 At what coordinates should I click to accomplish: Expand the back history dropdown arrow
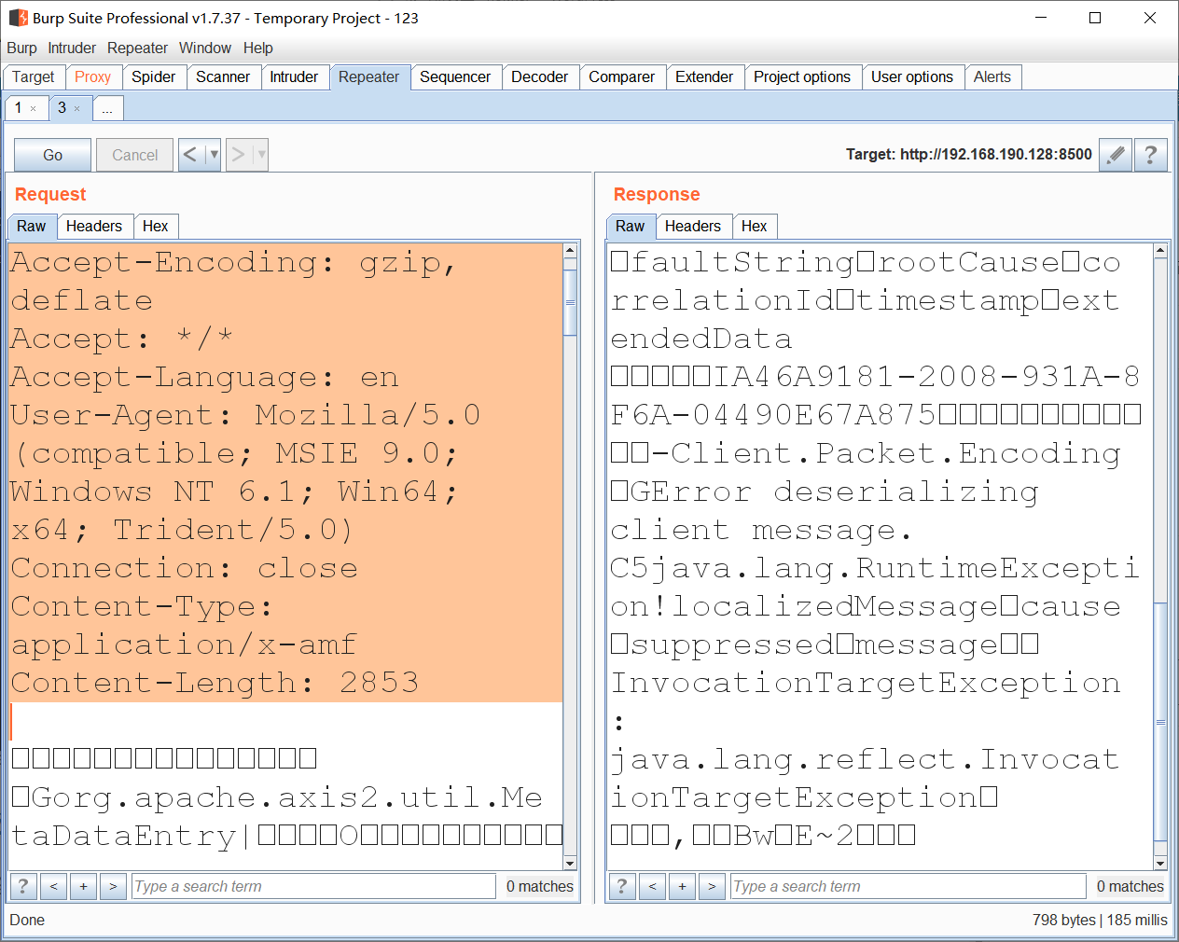(x=214, y=155)
